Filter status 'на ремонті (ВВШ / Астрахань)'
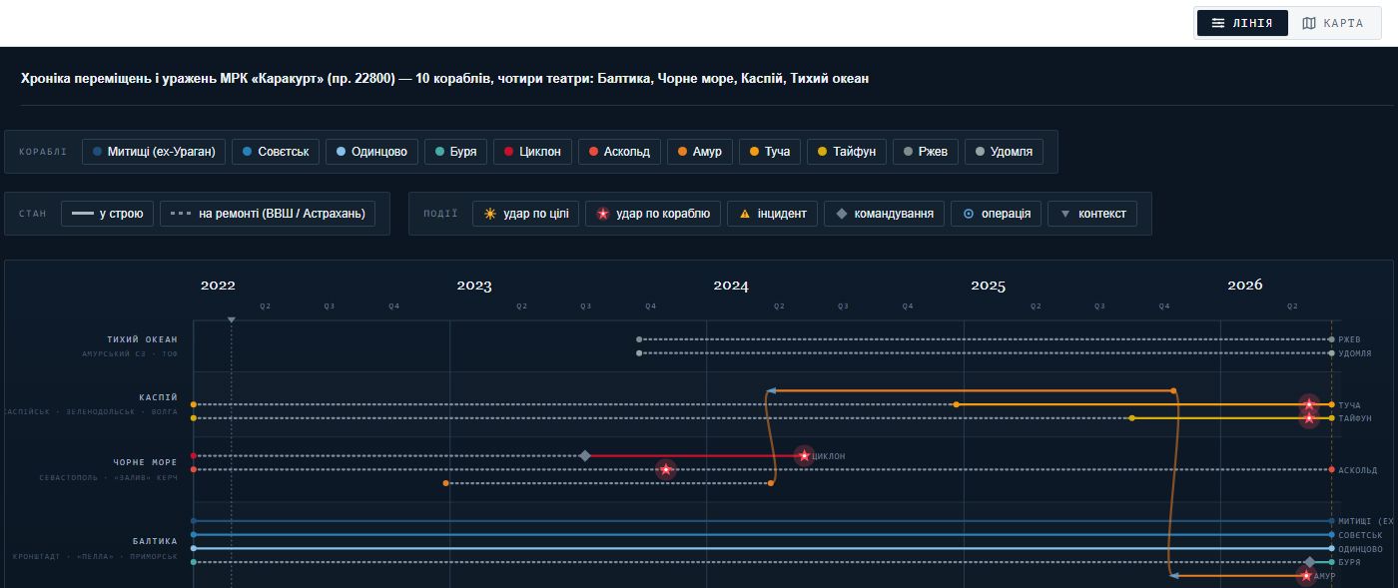Image resolution: width=1398 pixels, height=588 pixels. click(269, 214)
